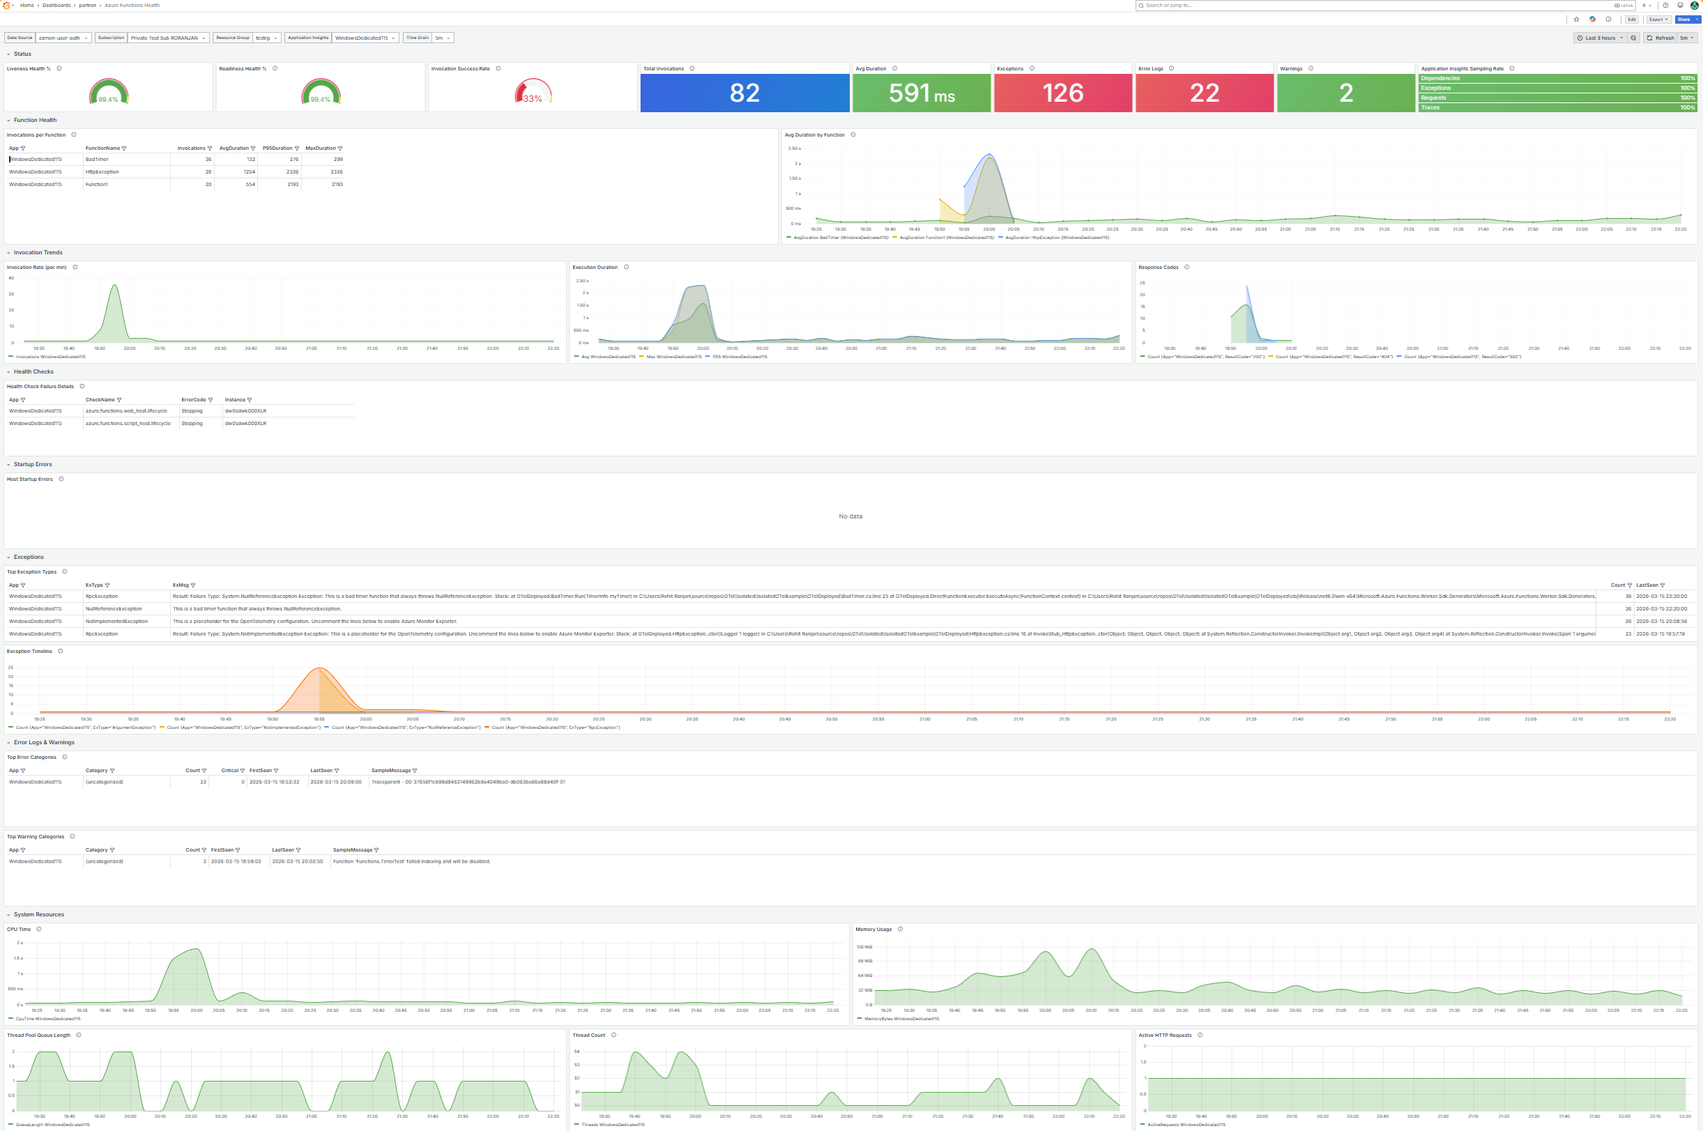Open Application Insights WindowsDedicated115 dropdown
The width and height of the screenshot is (1703, 1131).
[365, 38]
